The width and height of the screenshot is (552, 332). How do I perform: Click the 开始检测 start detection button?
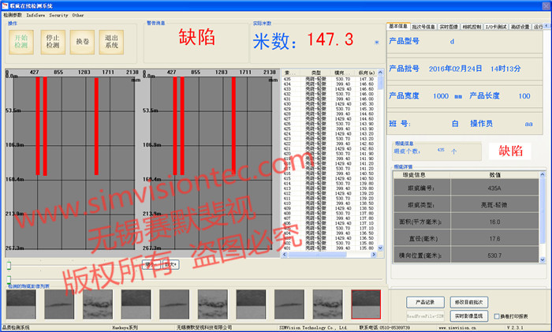pyautogui.click(x=21, y=42)
